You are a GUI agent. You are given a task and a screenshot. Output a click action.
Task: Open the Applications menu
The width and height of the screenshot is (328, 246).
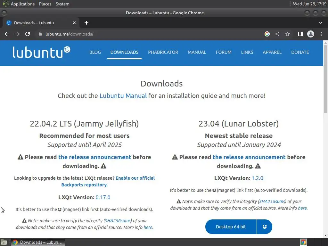23,4
